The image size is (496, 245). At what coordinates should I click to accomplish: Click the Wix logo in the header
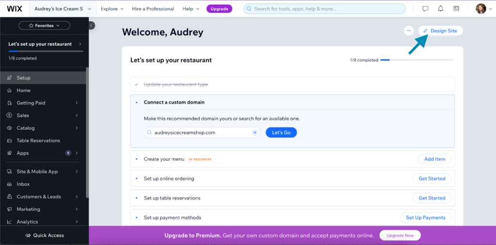tap(15, 9)
